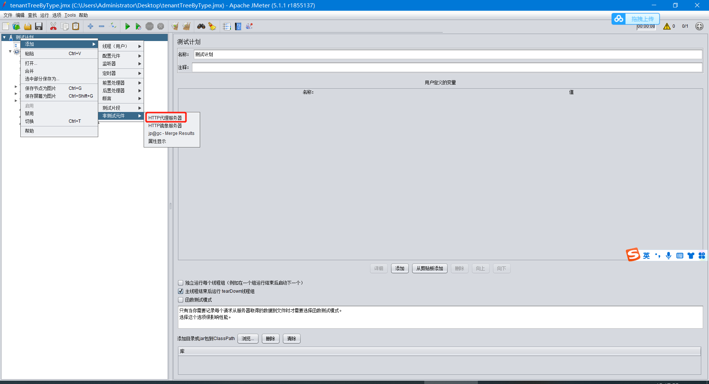Expand the 配置元件 submenu
709x384 pixels.
[x=121, y=56]
